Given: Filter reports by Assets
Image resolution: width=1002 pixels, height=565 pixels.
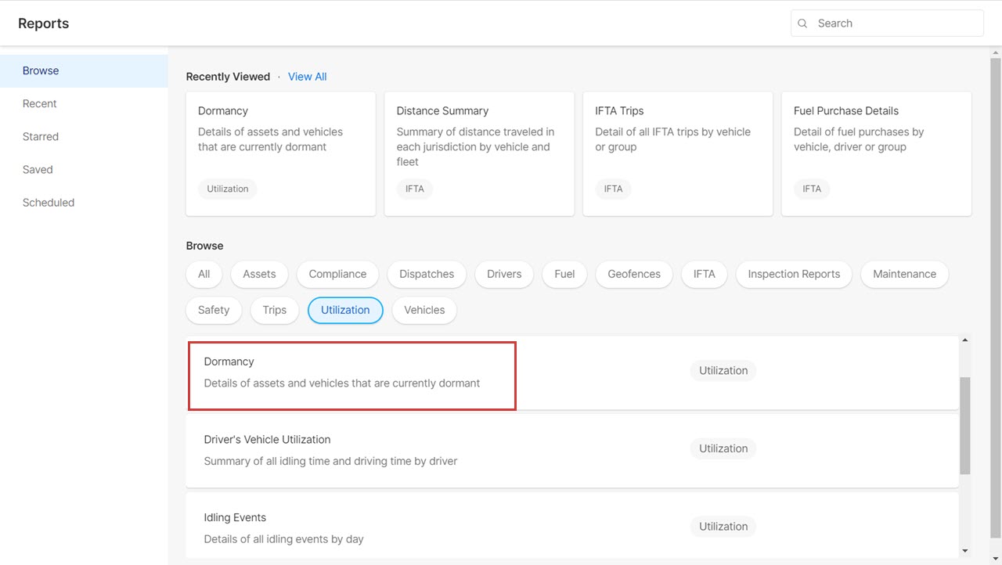Looking at the screenshot, I should pyautogui.click(x=259, y=274).
